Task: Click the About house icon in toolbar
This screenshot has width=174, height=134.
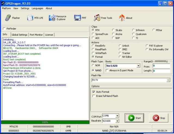Action: pos(122,18)
